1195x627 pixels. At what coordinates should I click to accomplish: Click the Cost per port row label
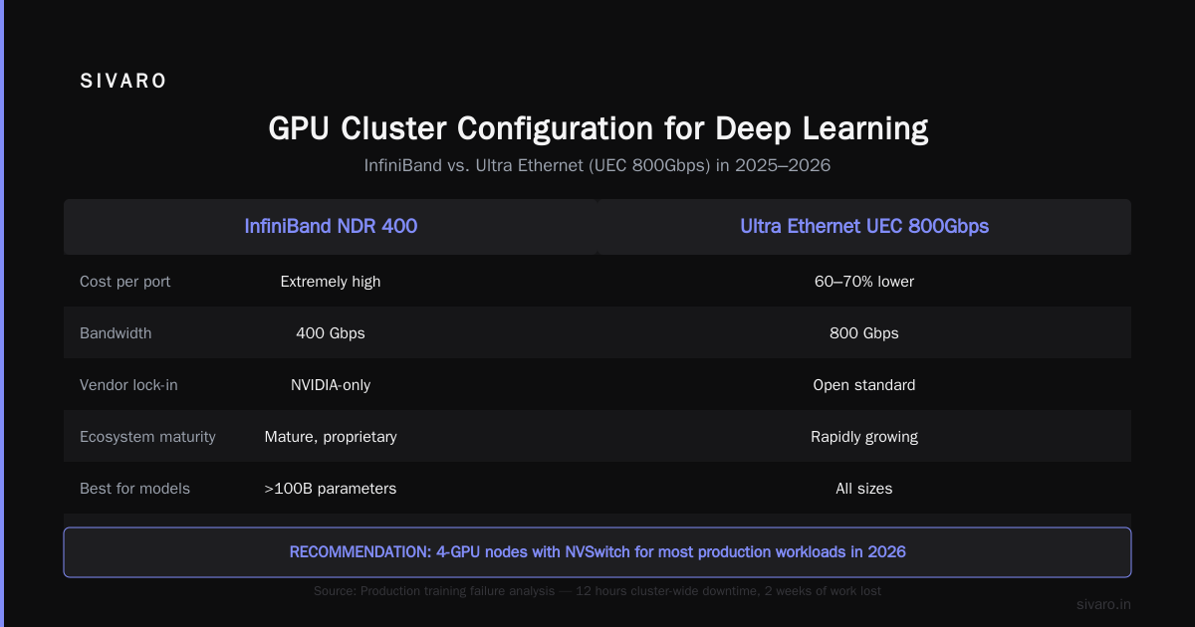click(x=125, y=282)
